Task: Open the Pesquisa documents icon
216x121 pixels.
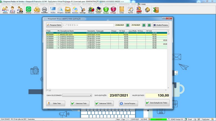Action: (60, 10)
